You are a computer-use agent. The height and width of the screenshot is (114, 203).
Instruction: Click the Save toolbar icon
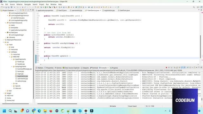click(x=6, y=7)
